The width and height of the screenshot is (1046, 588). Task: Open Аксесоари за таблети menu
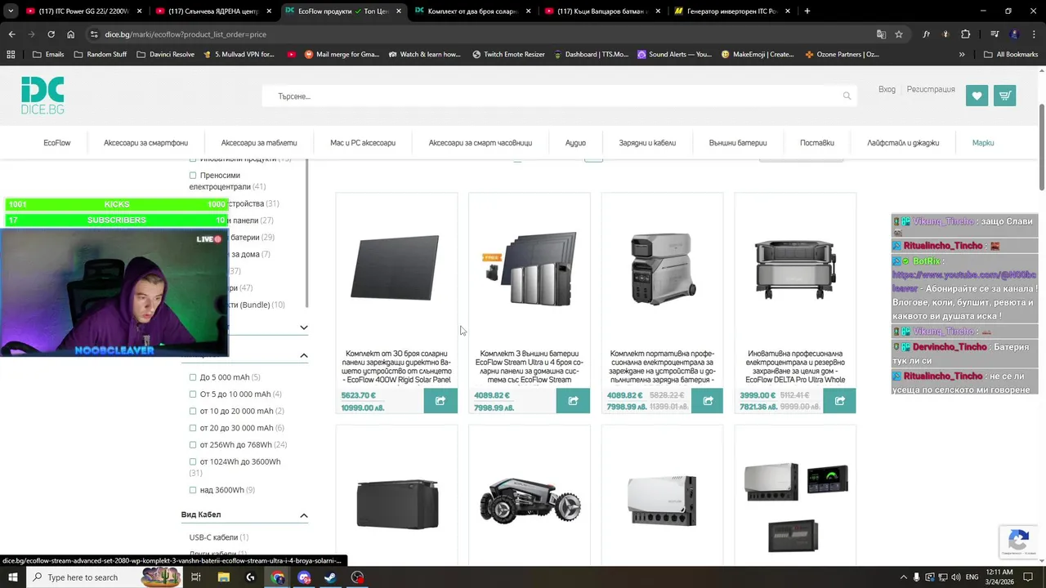[x=259, y=143]
